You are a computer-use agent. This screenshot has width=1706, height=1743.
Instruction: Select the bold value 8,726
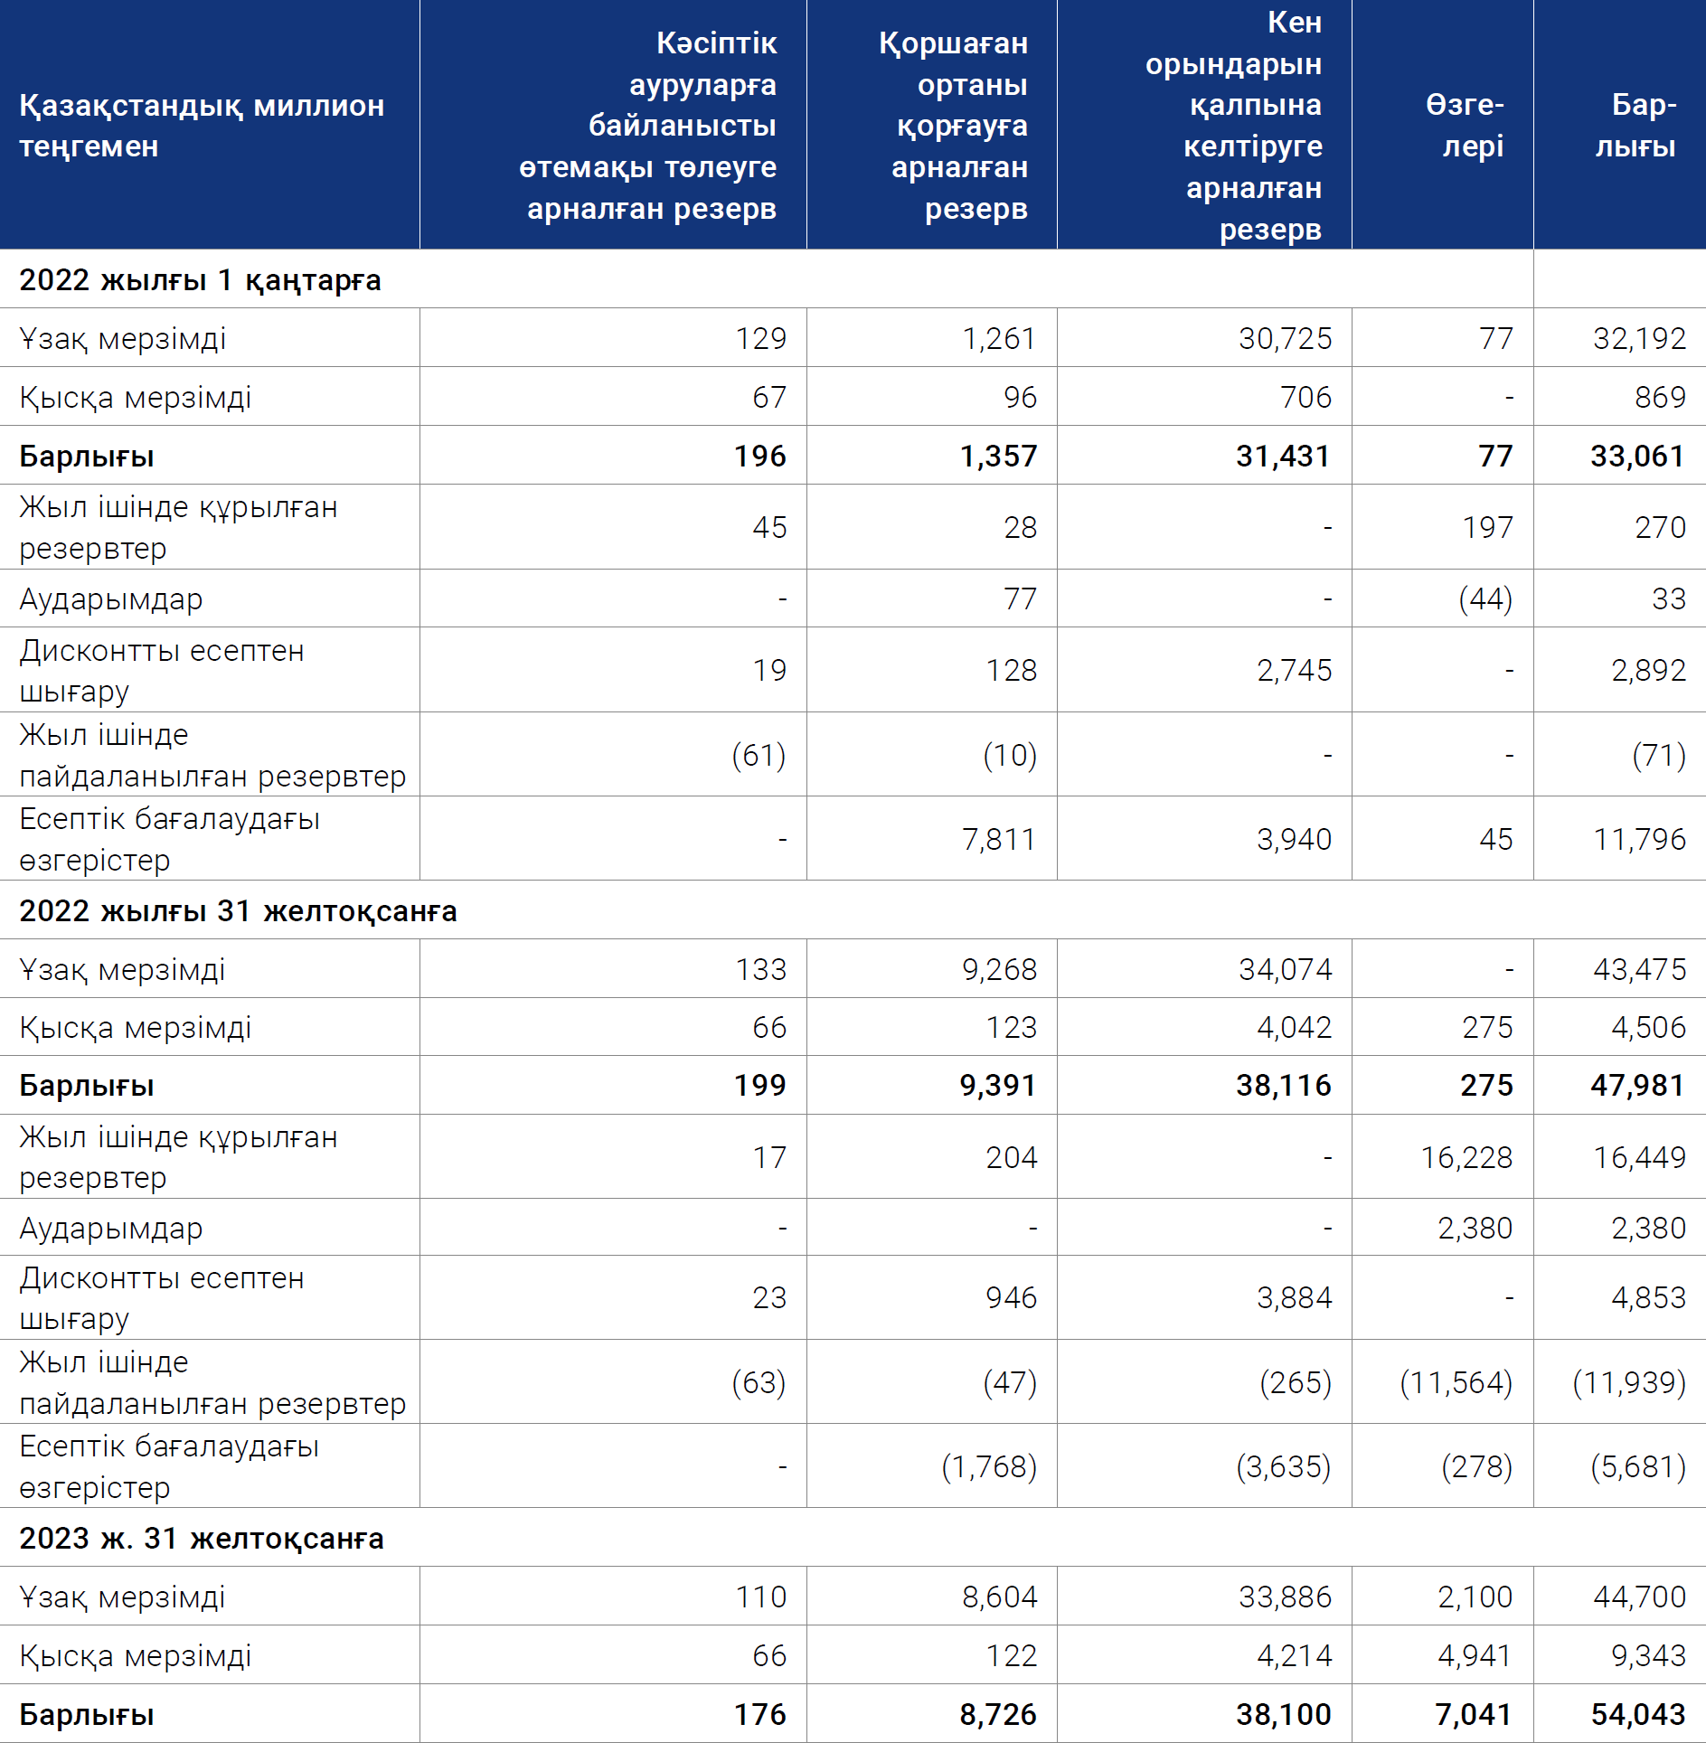pyautogui.click(x=998, y=1715)
